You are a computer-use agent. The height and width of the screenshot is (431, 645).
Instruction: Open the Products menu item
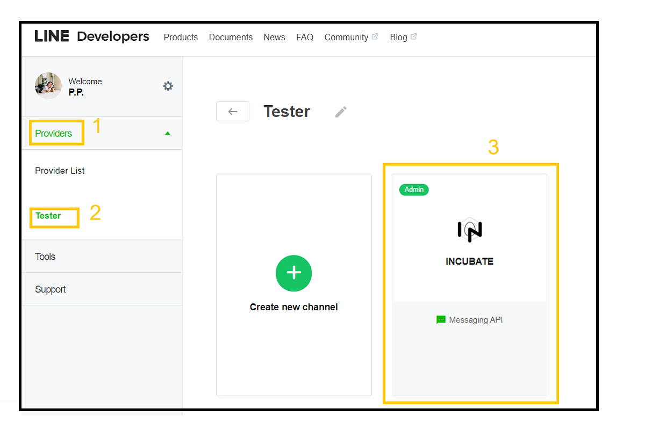180,37
